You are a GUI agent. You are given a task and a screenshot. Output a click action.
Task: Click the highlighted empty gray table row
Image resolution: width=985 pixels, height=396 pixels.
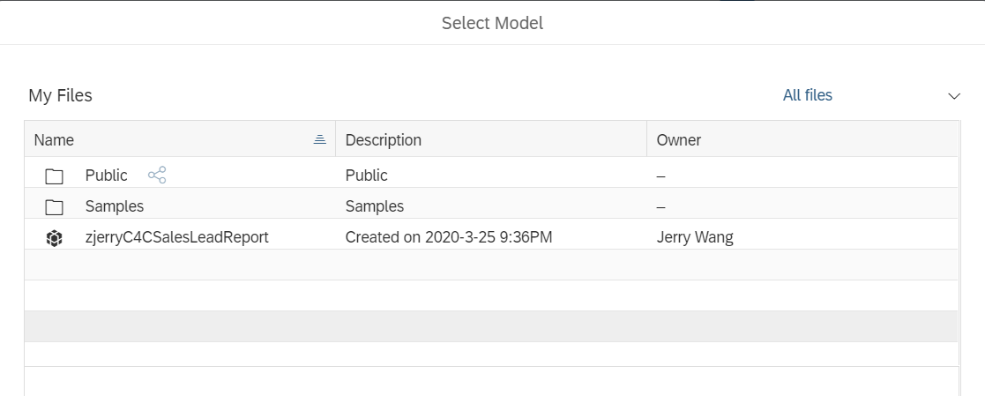(491, 326)
